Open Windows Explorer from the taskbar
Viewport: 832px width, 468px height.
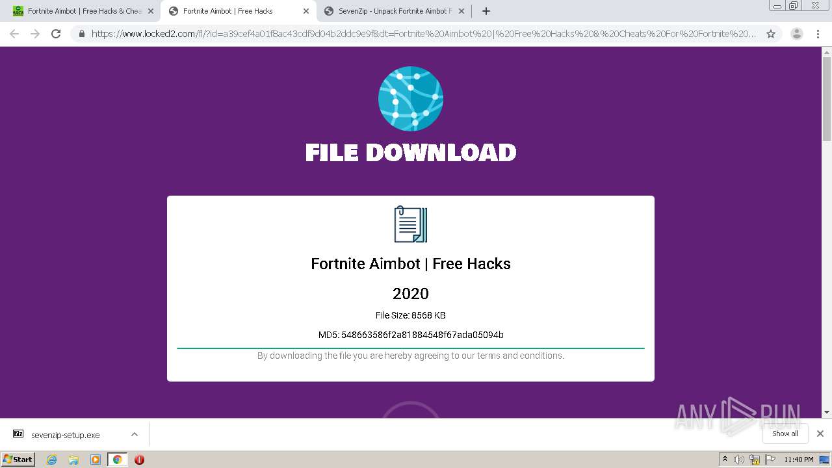(x=73, y=460)
